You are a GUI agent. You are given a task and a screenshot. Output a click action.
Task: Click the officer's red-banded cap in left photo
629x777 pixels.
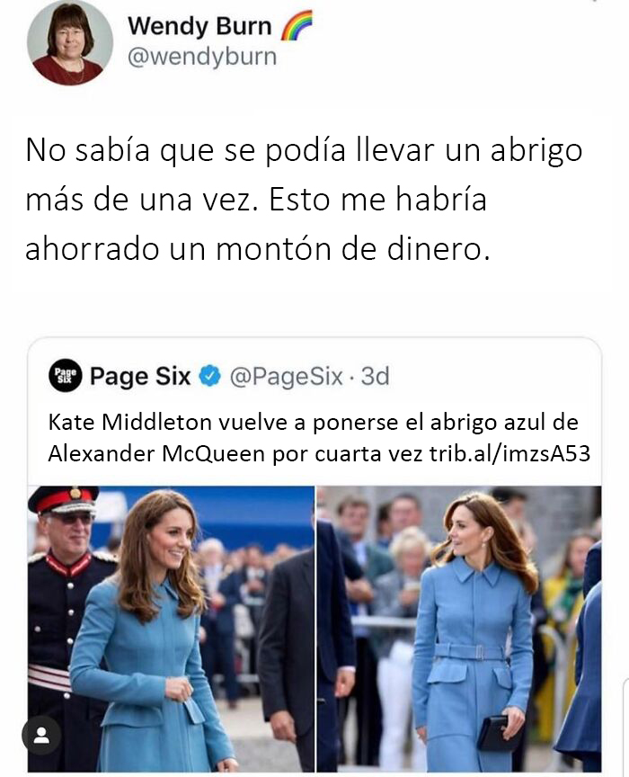tap(64, 499)
